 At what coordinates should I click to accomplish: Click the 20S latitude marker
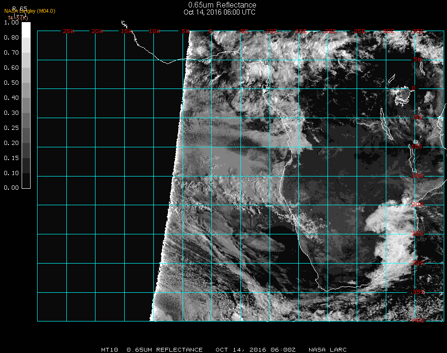(x=417, y=204)
